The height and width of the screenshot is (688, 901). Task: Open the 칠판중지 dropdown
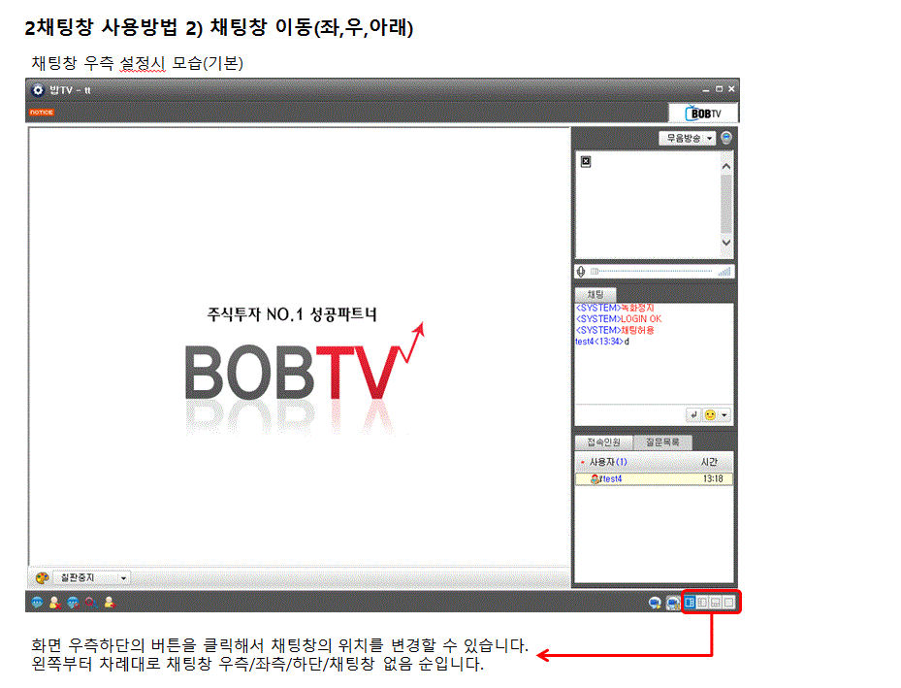(x=92, y=577)
